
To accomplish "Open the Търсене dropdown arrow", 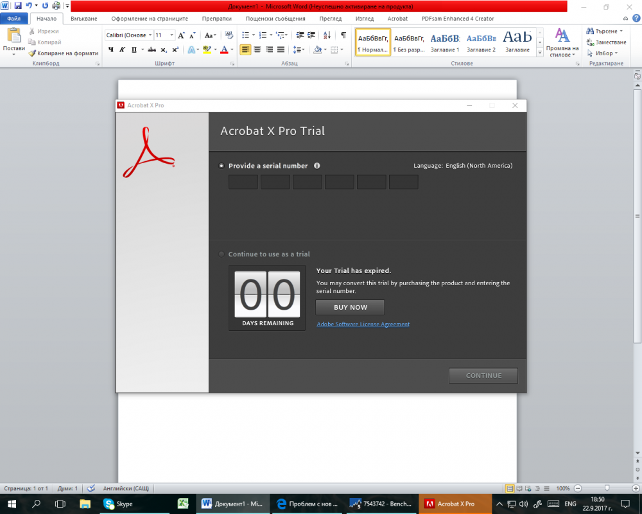I will (621, 31).
